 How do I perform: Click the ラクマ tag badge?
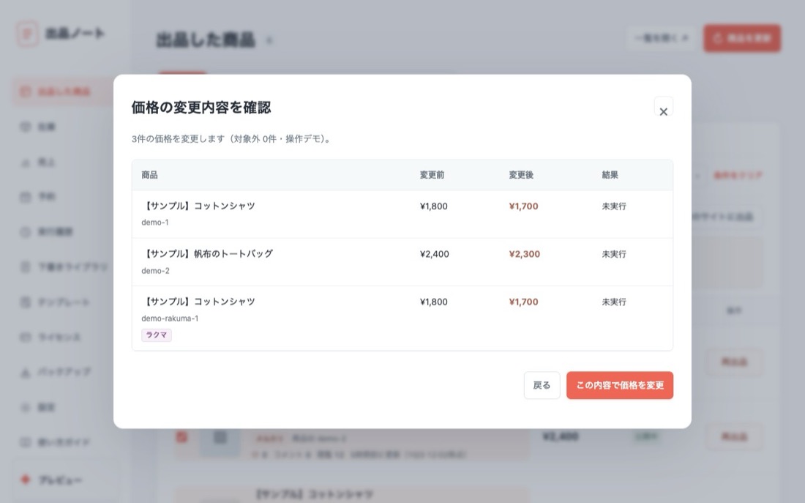[157, 335]
